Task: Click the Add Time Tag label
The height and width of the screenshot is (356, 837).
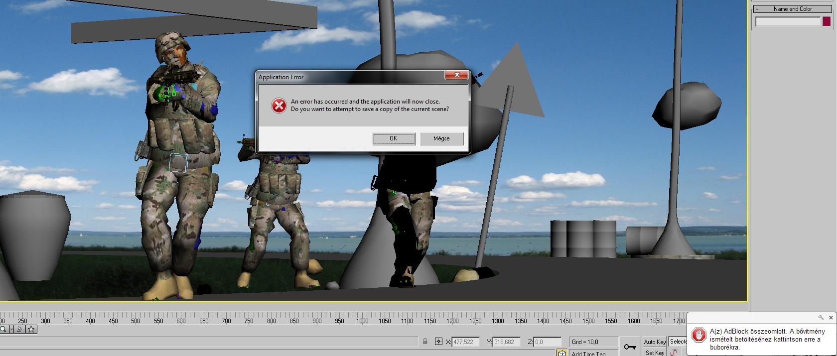Action: [x=588, y=354]
